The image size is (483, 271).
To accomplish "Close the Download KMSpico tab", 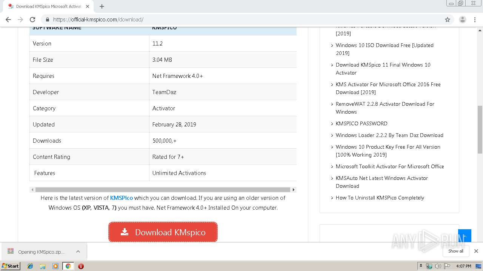I will point(88,6).
